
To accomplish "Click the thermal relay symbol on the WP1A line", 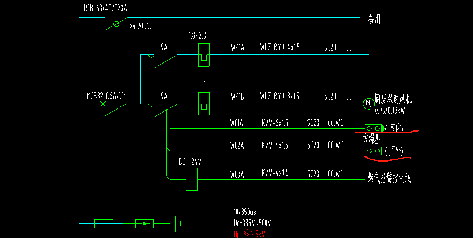I will (204, 55).
